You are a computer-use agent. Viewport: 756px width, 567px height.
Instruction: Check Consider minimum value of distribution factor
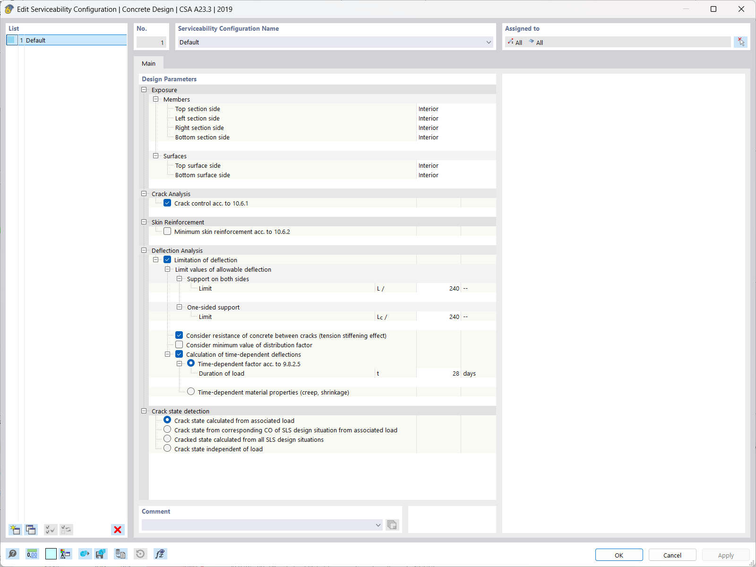(x=179, y=344)
